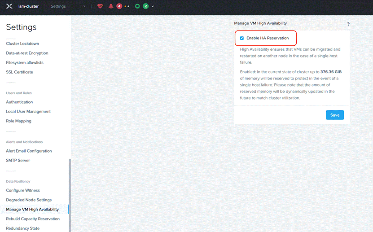The image size is (373, 232).
Task: Click the yellow alert dots indicator
Action: 127,6
